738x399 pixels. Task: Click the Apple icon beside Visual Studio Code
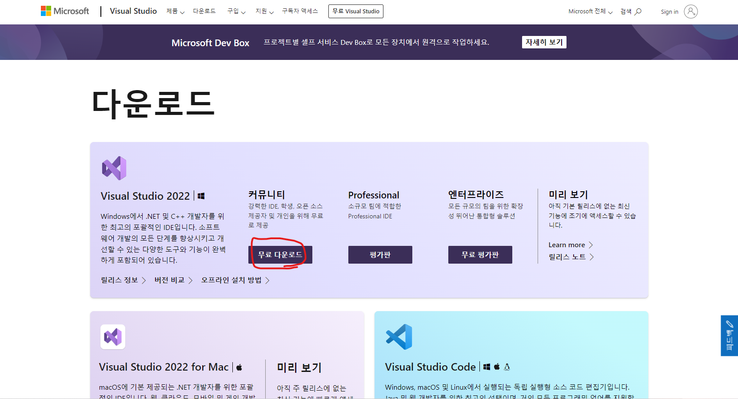pyautogui.click(x=497, y=367)
